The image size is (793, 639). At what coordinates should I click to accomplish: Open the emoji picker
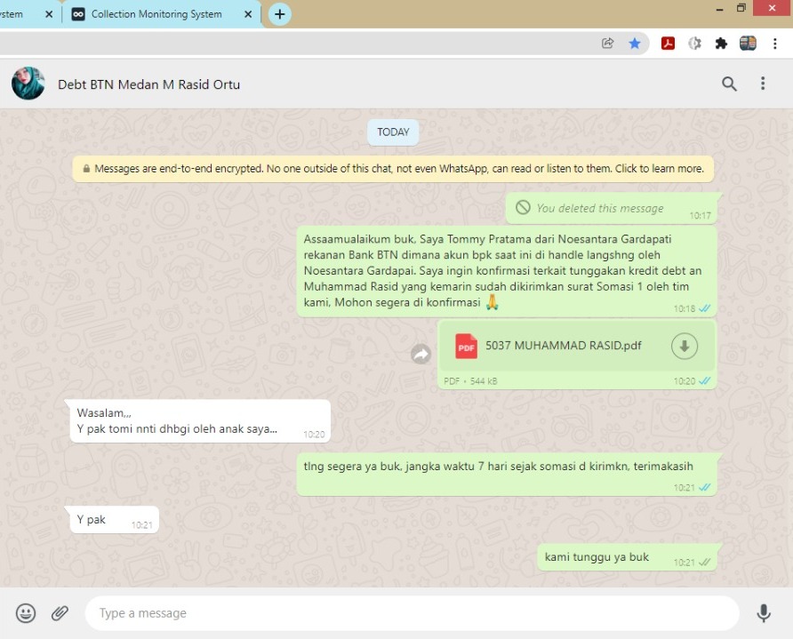tap(26, 612)
